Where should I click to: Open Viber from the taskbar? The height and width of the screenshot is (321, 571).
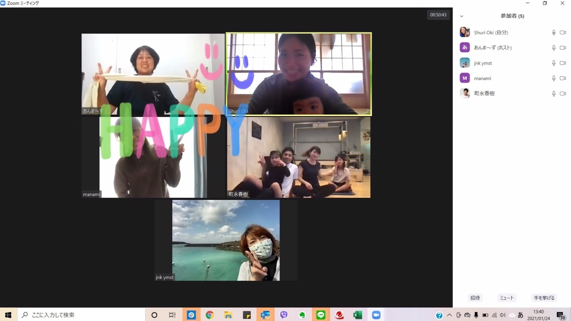point(284,315)
